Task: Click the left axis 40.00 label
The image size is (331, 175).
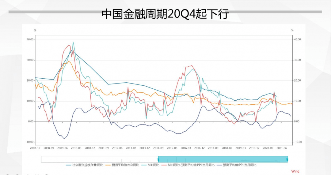Action: tap(30, 39)
